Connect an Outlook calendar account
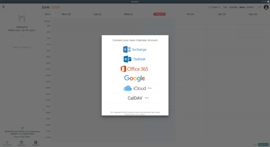Screen dimensions: 270x147 [135, 59]
